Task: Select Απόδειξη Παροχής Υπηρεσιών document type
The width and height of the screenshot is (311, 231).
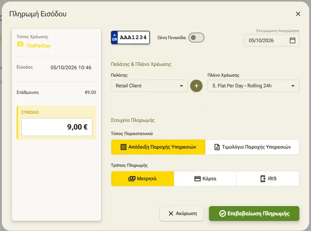Action: [x=158, y=147]
